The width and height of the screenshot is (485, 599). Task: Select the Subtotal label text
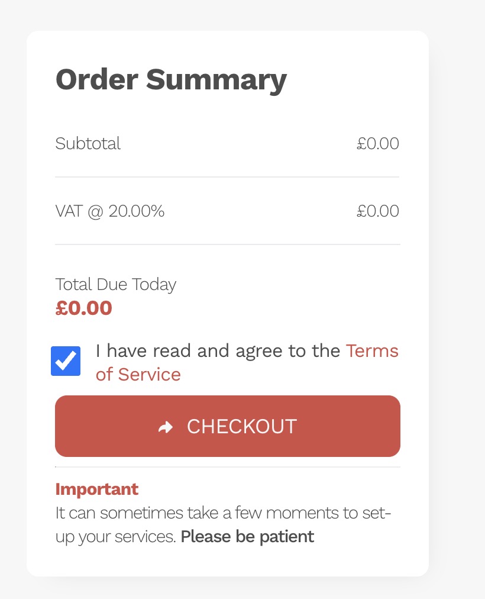(88, 143)
